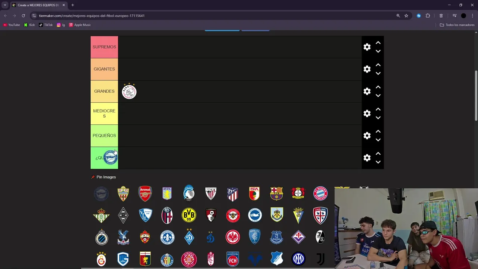Image resolution: width=478 pixels, height=269 pixels.
Task: Click the tiermaker.com address bar
Action: [x=213, y=16]
